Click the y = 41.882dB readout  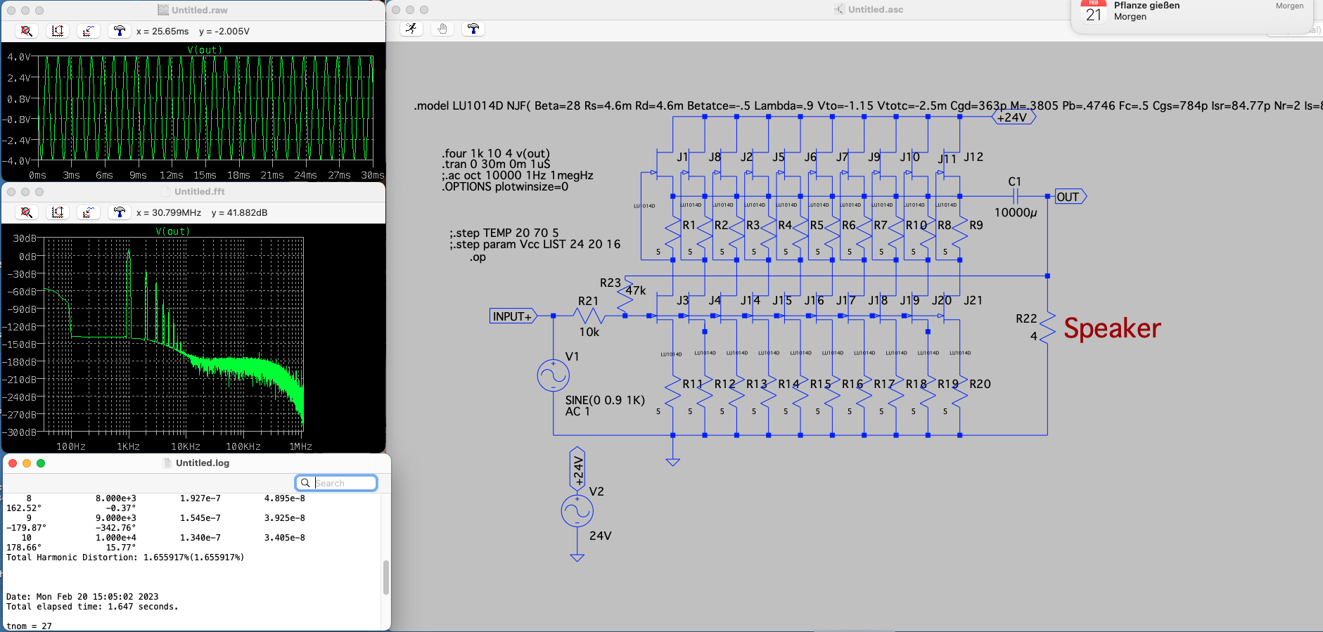239,213
